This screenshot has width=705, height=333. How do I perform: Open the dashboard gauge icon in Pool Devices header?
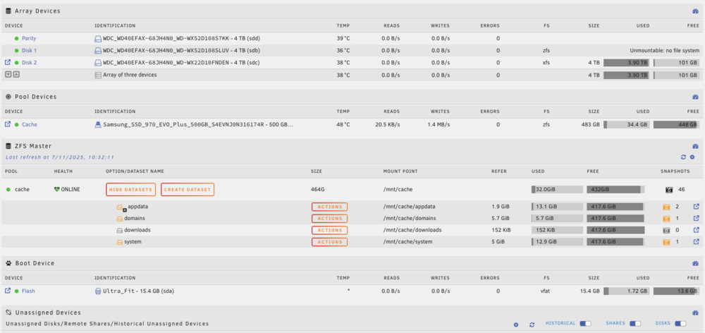(695, 97)
